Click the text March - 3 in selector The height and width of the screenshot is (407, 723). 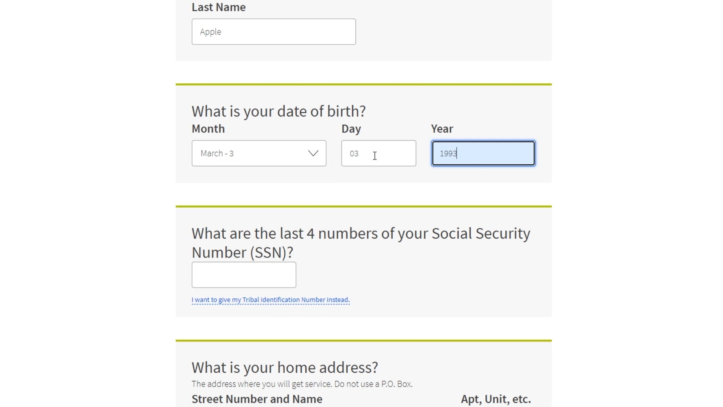click(217, 153)
